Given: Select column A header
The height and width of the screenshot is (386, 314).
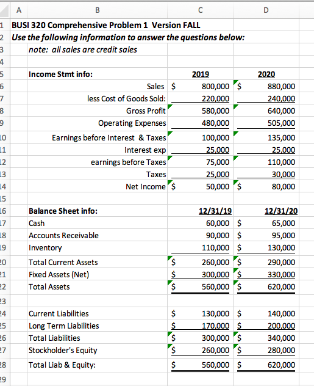Looking at the screenshot, I should 19,10.
